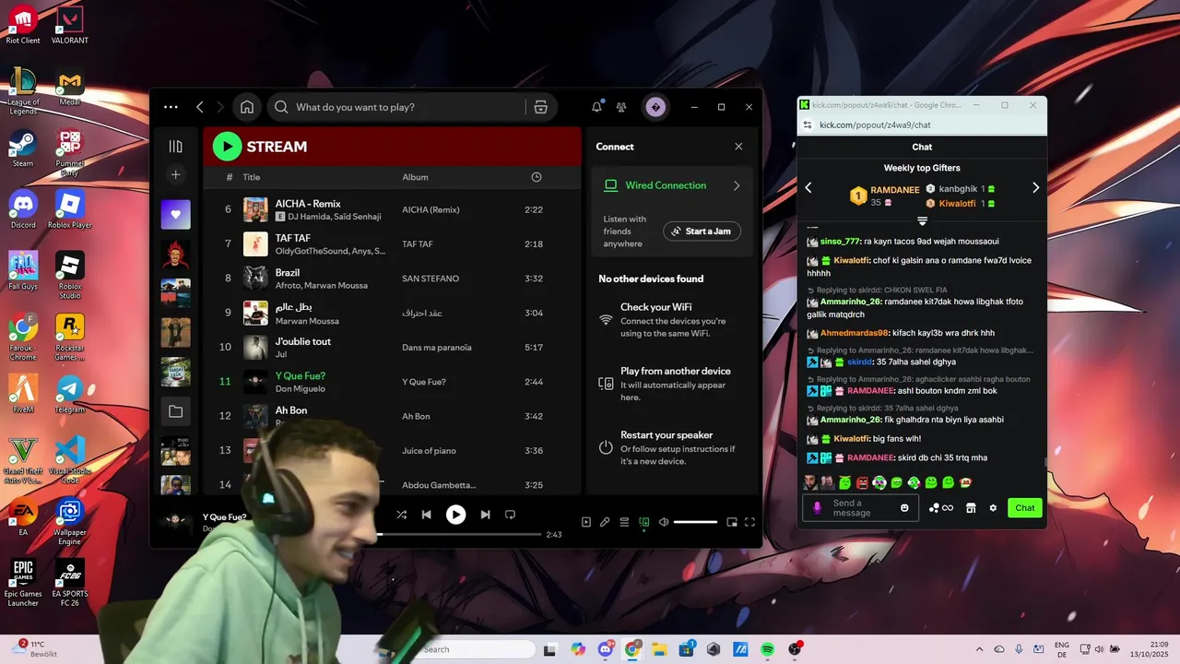Collapse Kick gifters panel handle
The width and height of the screenshot is (1180, 664).
tap(922, 220)
